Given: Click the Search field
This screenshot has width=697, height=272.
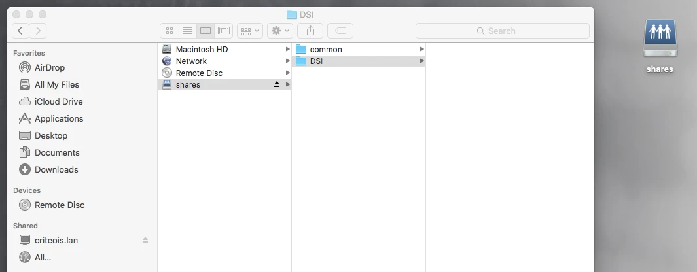Looking at the screenshot, I should click(503, 31).
